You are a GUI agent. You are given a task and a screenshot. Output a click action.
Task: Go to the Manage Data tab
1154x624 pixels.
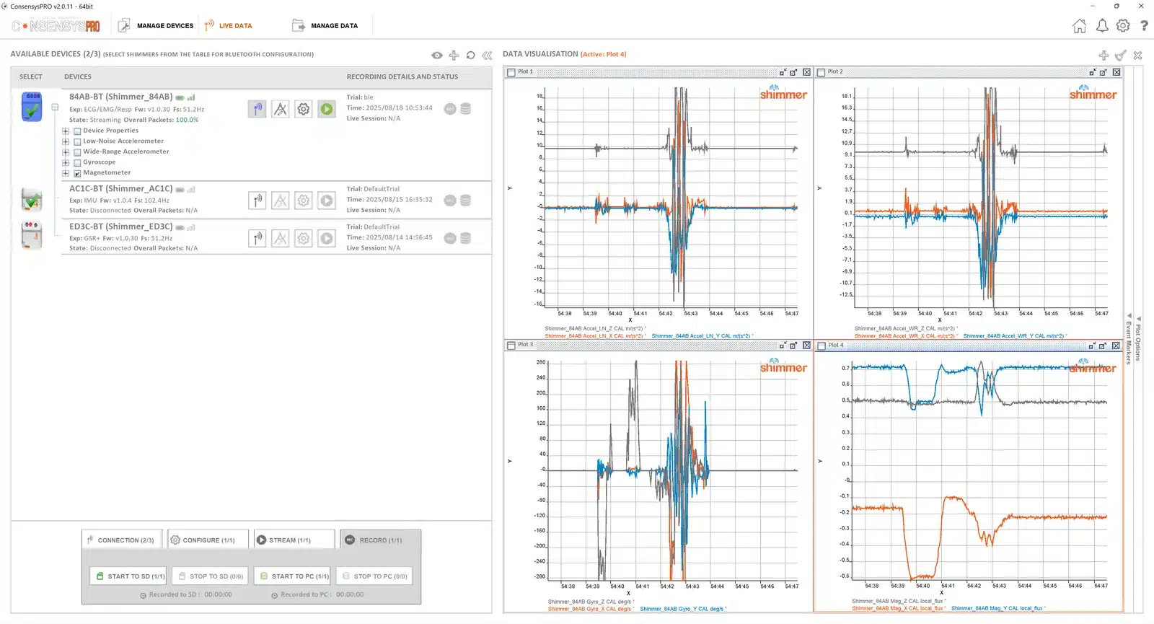coord(325,26)
